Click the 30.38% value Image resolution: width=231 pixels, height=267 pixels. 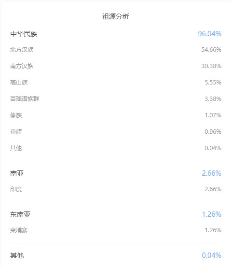point(211,66)
